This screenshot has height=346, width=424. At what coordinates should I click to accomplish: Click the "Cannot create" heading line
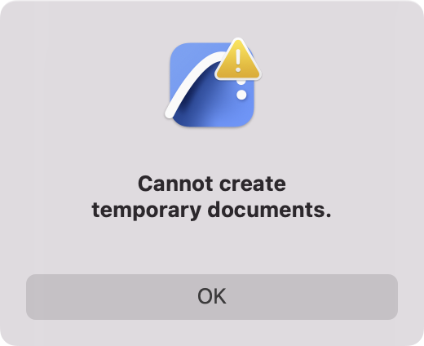point(212,184)
